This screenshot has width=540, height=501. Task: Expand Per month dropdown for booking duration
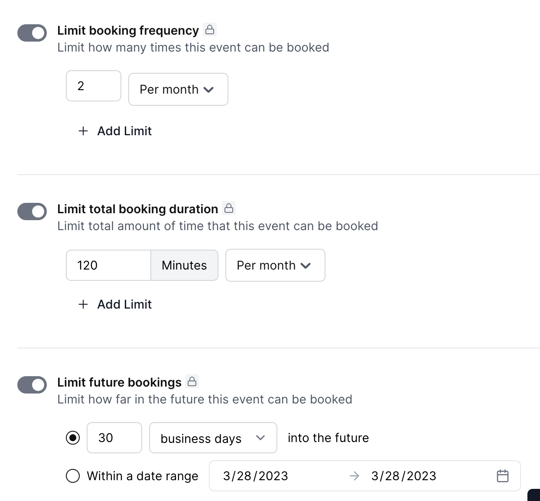pos(275,265)
